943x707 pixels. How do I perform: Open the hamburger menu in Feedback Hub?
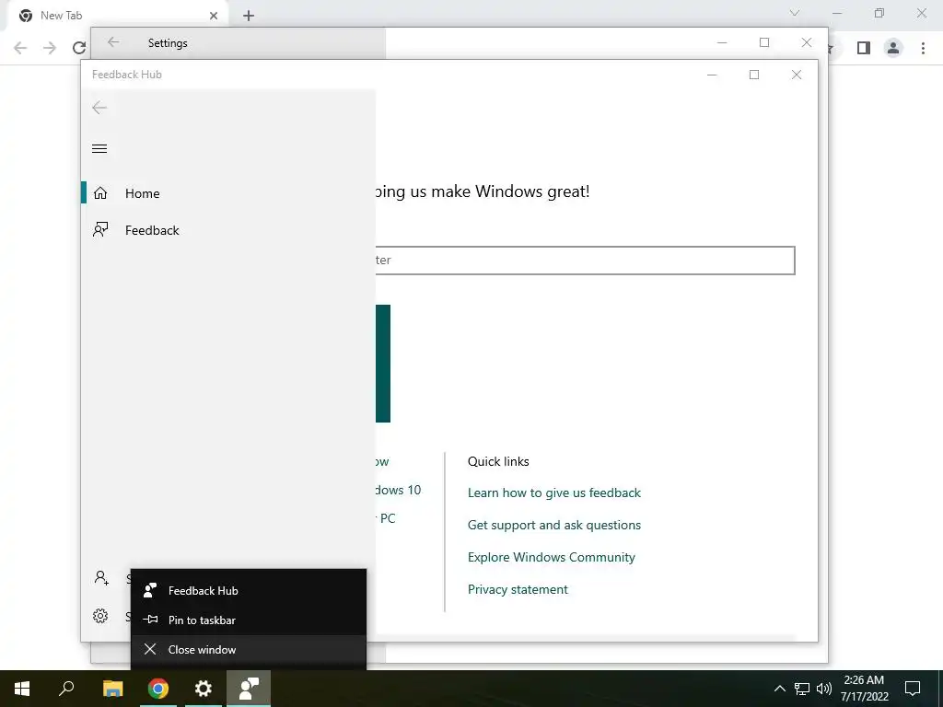coord(99,148)
